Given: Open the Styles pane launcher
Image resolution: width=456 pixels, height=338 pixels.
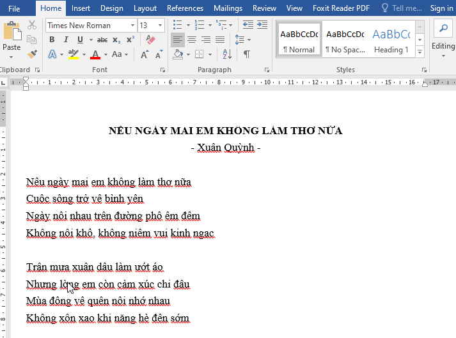Looking at the screenshot, I should [x=424, y=70].
